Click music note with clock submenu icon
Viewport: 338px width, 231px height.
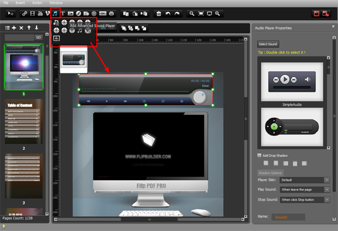tap(56, 23)
